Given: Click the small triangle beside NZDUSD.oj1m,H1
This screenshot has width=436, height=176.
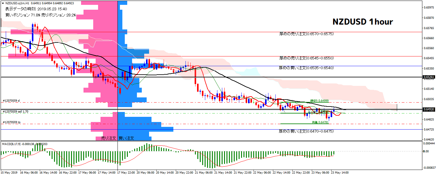Looking at the screenshot, I should (3, 3).
